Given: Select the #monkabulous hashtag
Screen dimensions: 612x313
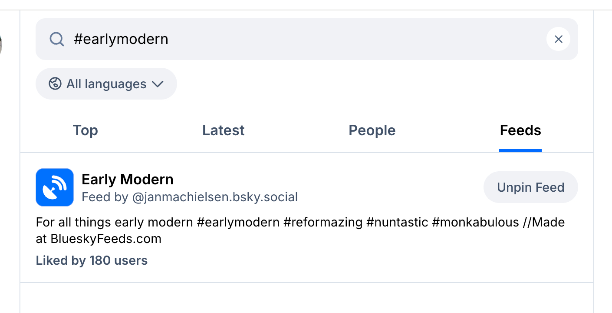Looking at the screenshot, I should (476, 223).
